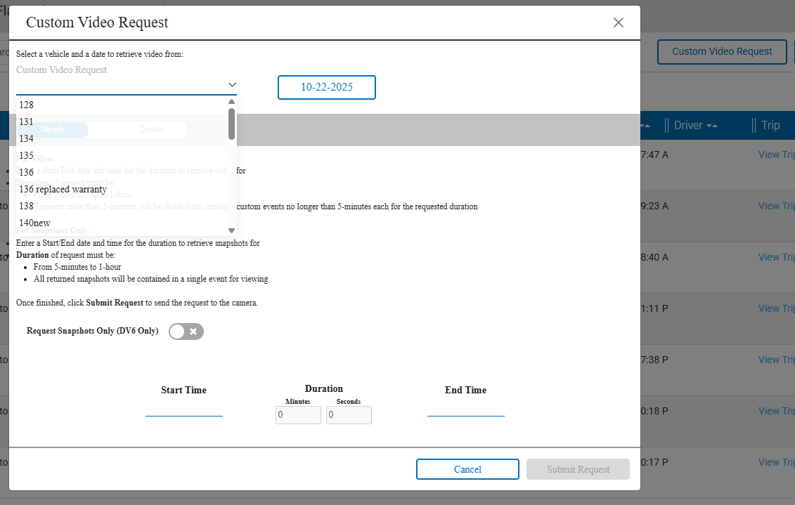Click the Start Time input field
The width and height of the screenshot is (795, 505).
click(184, 409)
